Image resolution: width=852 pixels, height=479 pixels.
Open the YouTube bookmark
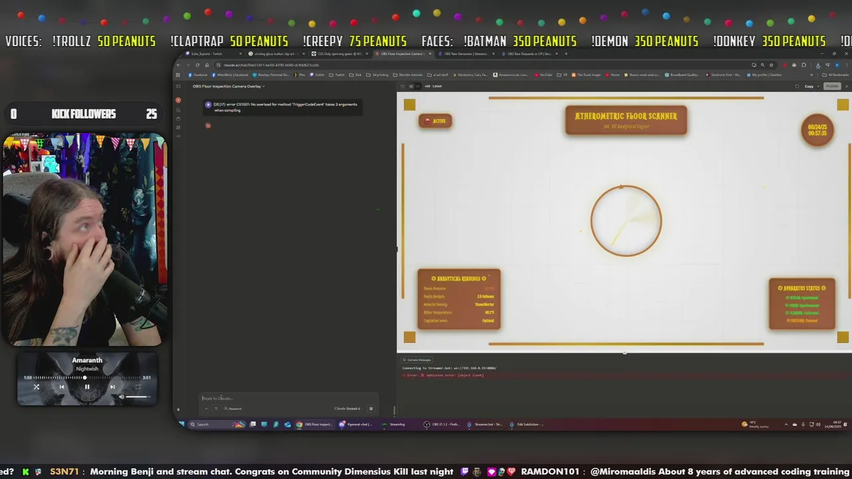point(542,75)
